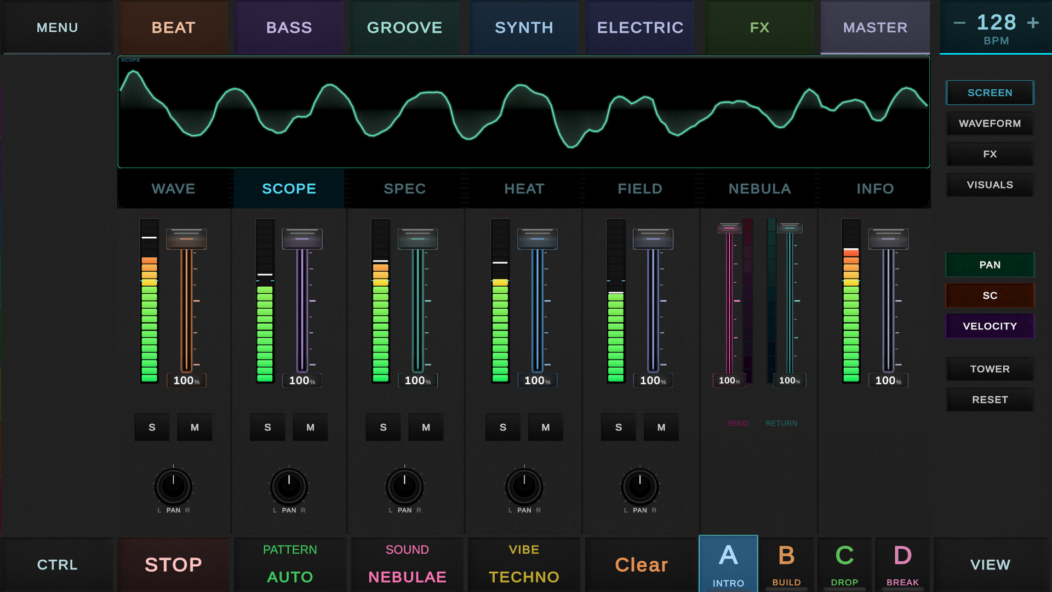Select the B BUILD section
Screen dimensions: 1052x592
786,565
